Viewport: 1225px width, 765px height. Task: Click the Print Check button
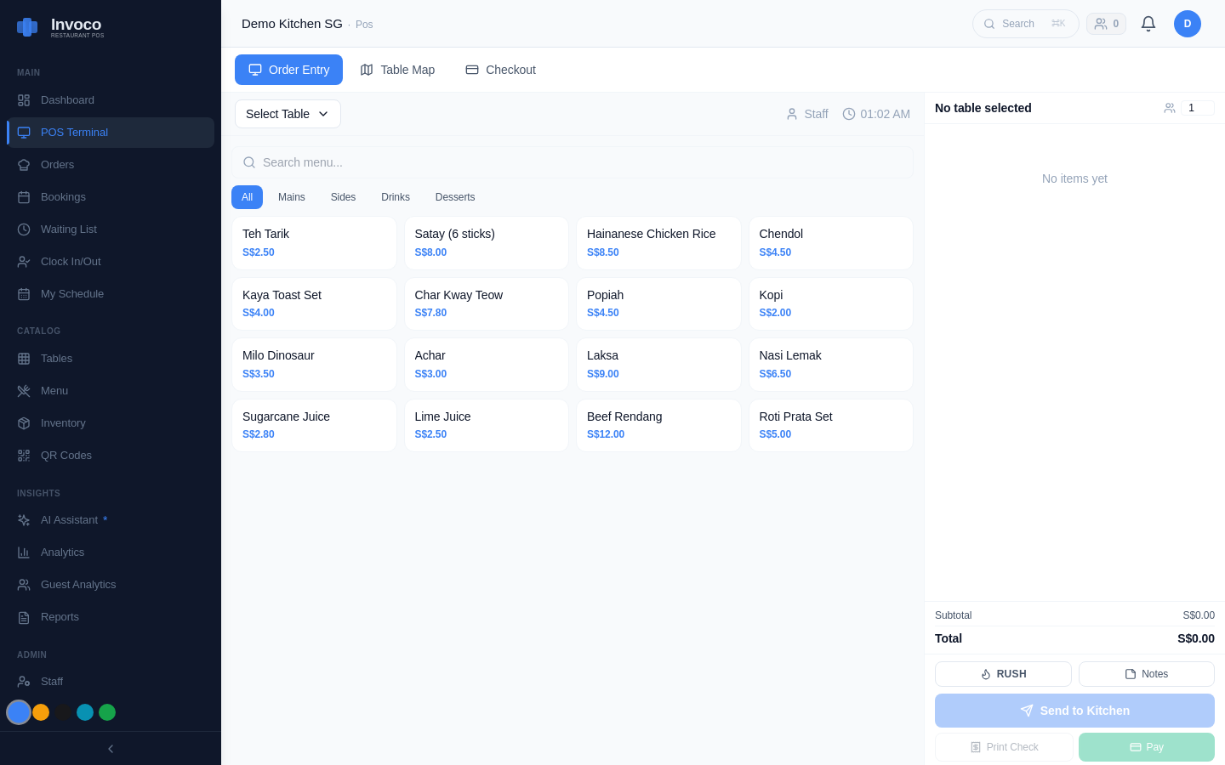[x=1004, y=746]
